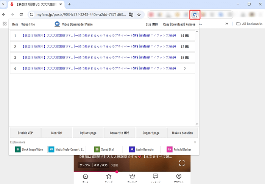Click the 1.4 MB size value
The height and width of the screenshot is (184, 265).
pos(185,36)
